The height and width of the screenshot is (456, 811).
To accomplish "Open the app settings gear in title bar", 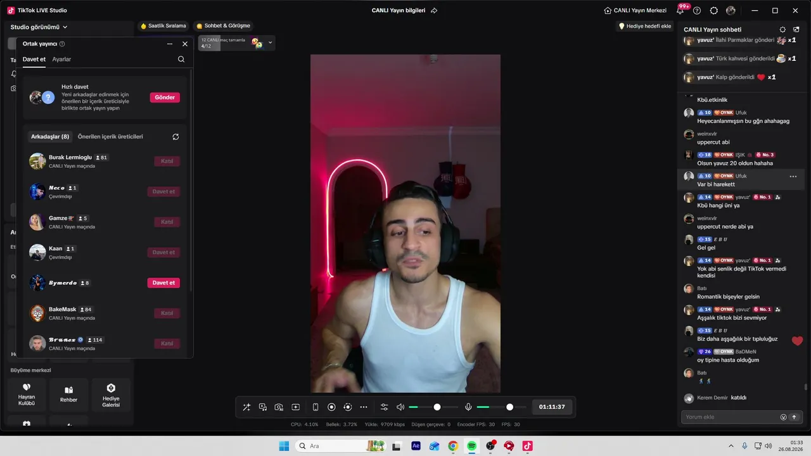I will point(714,11).
